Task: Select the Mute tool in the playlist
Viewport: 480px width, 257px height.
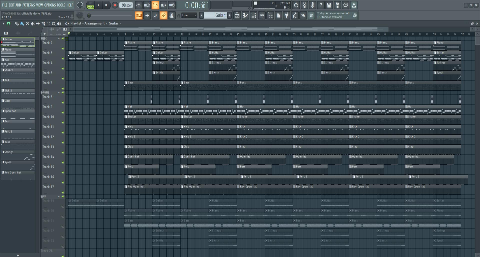Action: (x=33, y=23)
